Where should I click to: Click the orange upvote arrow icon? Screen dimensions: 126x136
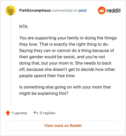(x=8, y=113)
